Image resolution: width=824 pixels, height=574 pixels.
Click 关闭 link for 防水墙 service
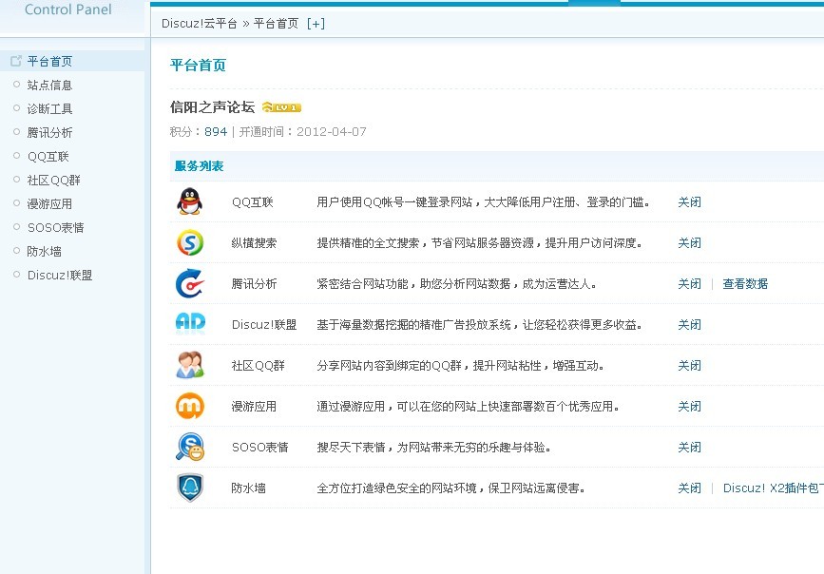689,488
